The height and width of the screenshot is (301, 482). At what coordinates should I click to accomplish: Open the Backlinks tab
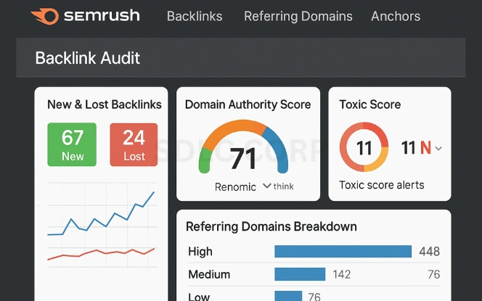pos(195,16)
